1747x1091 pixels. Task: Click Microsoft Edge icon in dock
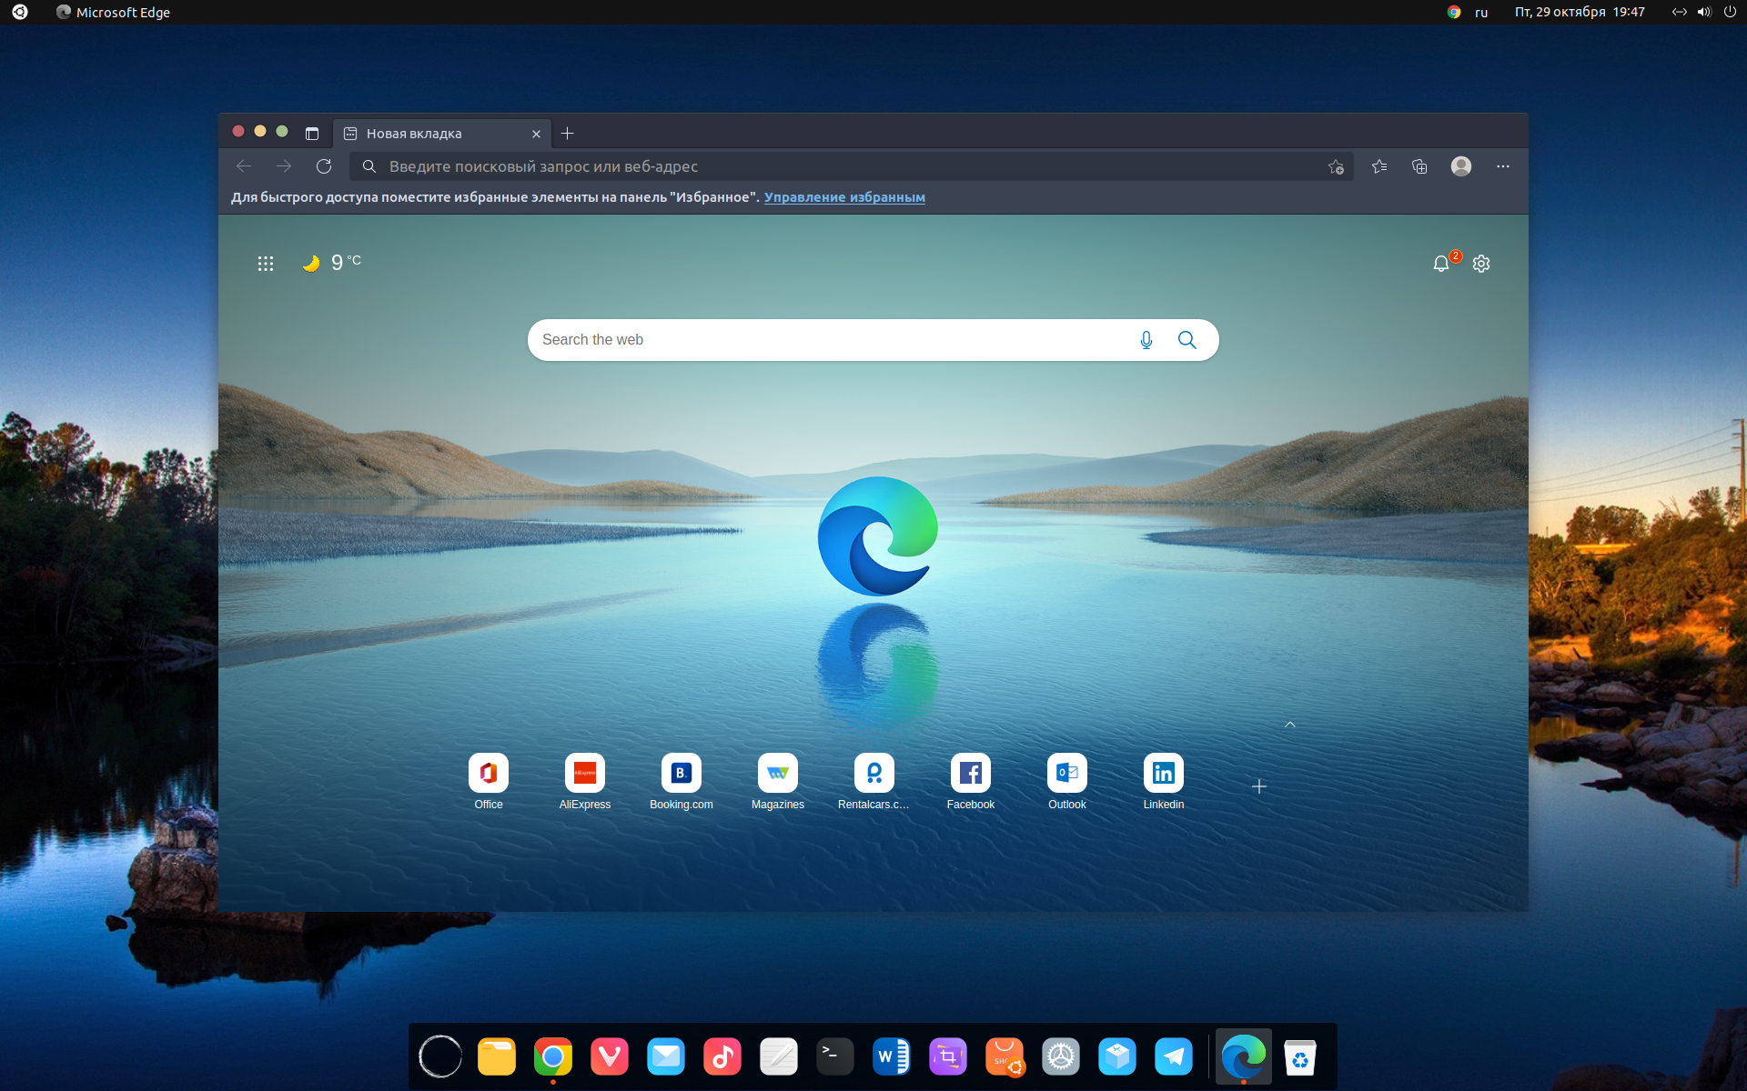(x=1244, y=1056)
